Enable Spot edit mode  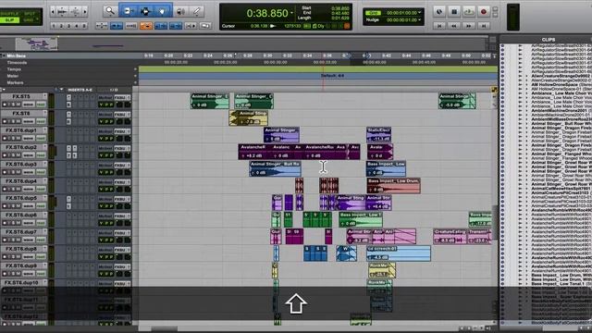click(x=29, y=14)
